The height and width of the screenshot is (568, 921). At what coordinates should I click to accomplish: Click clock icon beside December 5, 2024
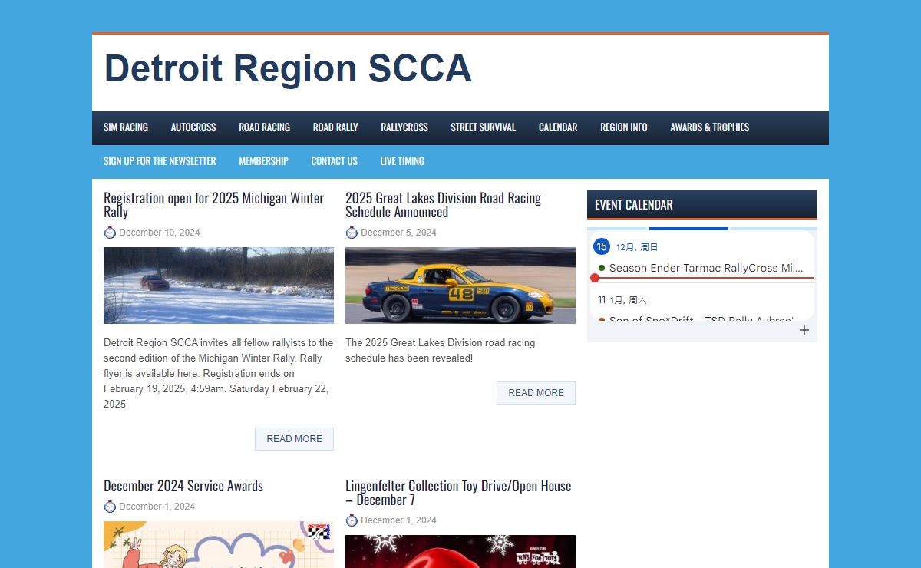pyautogui.click(x=352, y=233)
